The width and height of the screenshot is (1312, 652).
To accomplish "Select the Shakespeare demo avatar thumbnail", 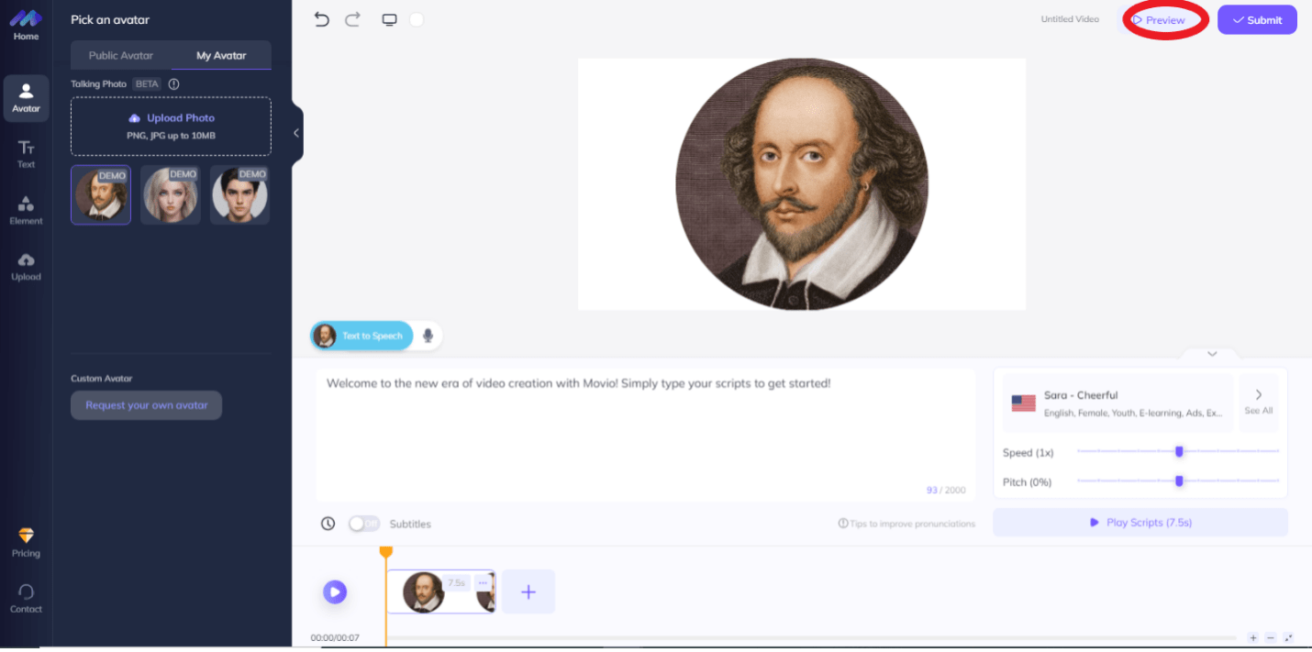I will (x=101, y=194).
